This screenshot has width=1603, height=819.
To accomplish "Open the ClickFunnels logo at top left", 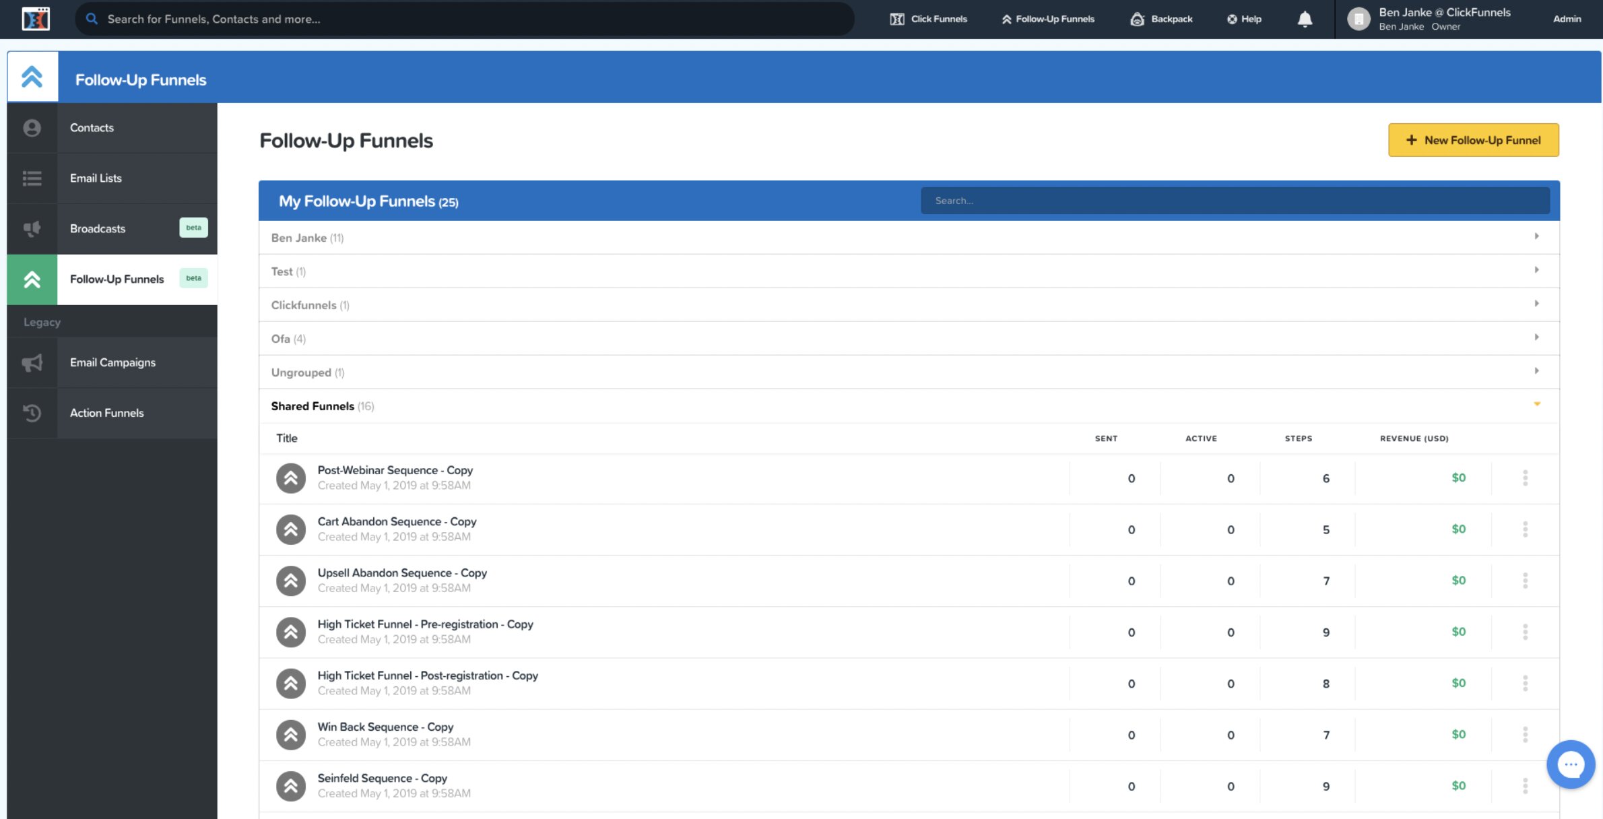I will click(36, 19).
